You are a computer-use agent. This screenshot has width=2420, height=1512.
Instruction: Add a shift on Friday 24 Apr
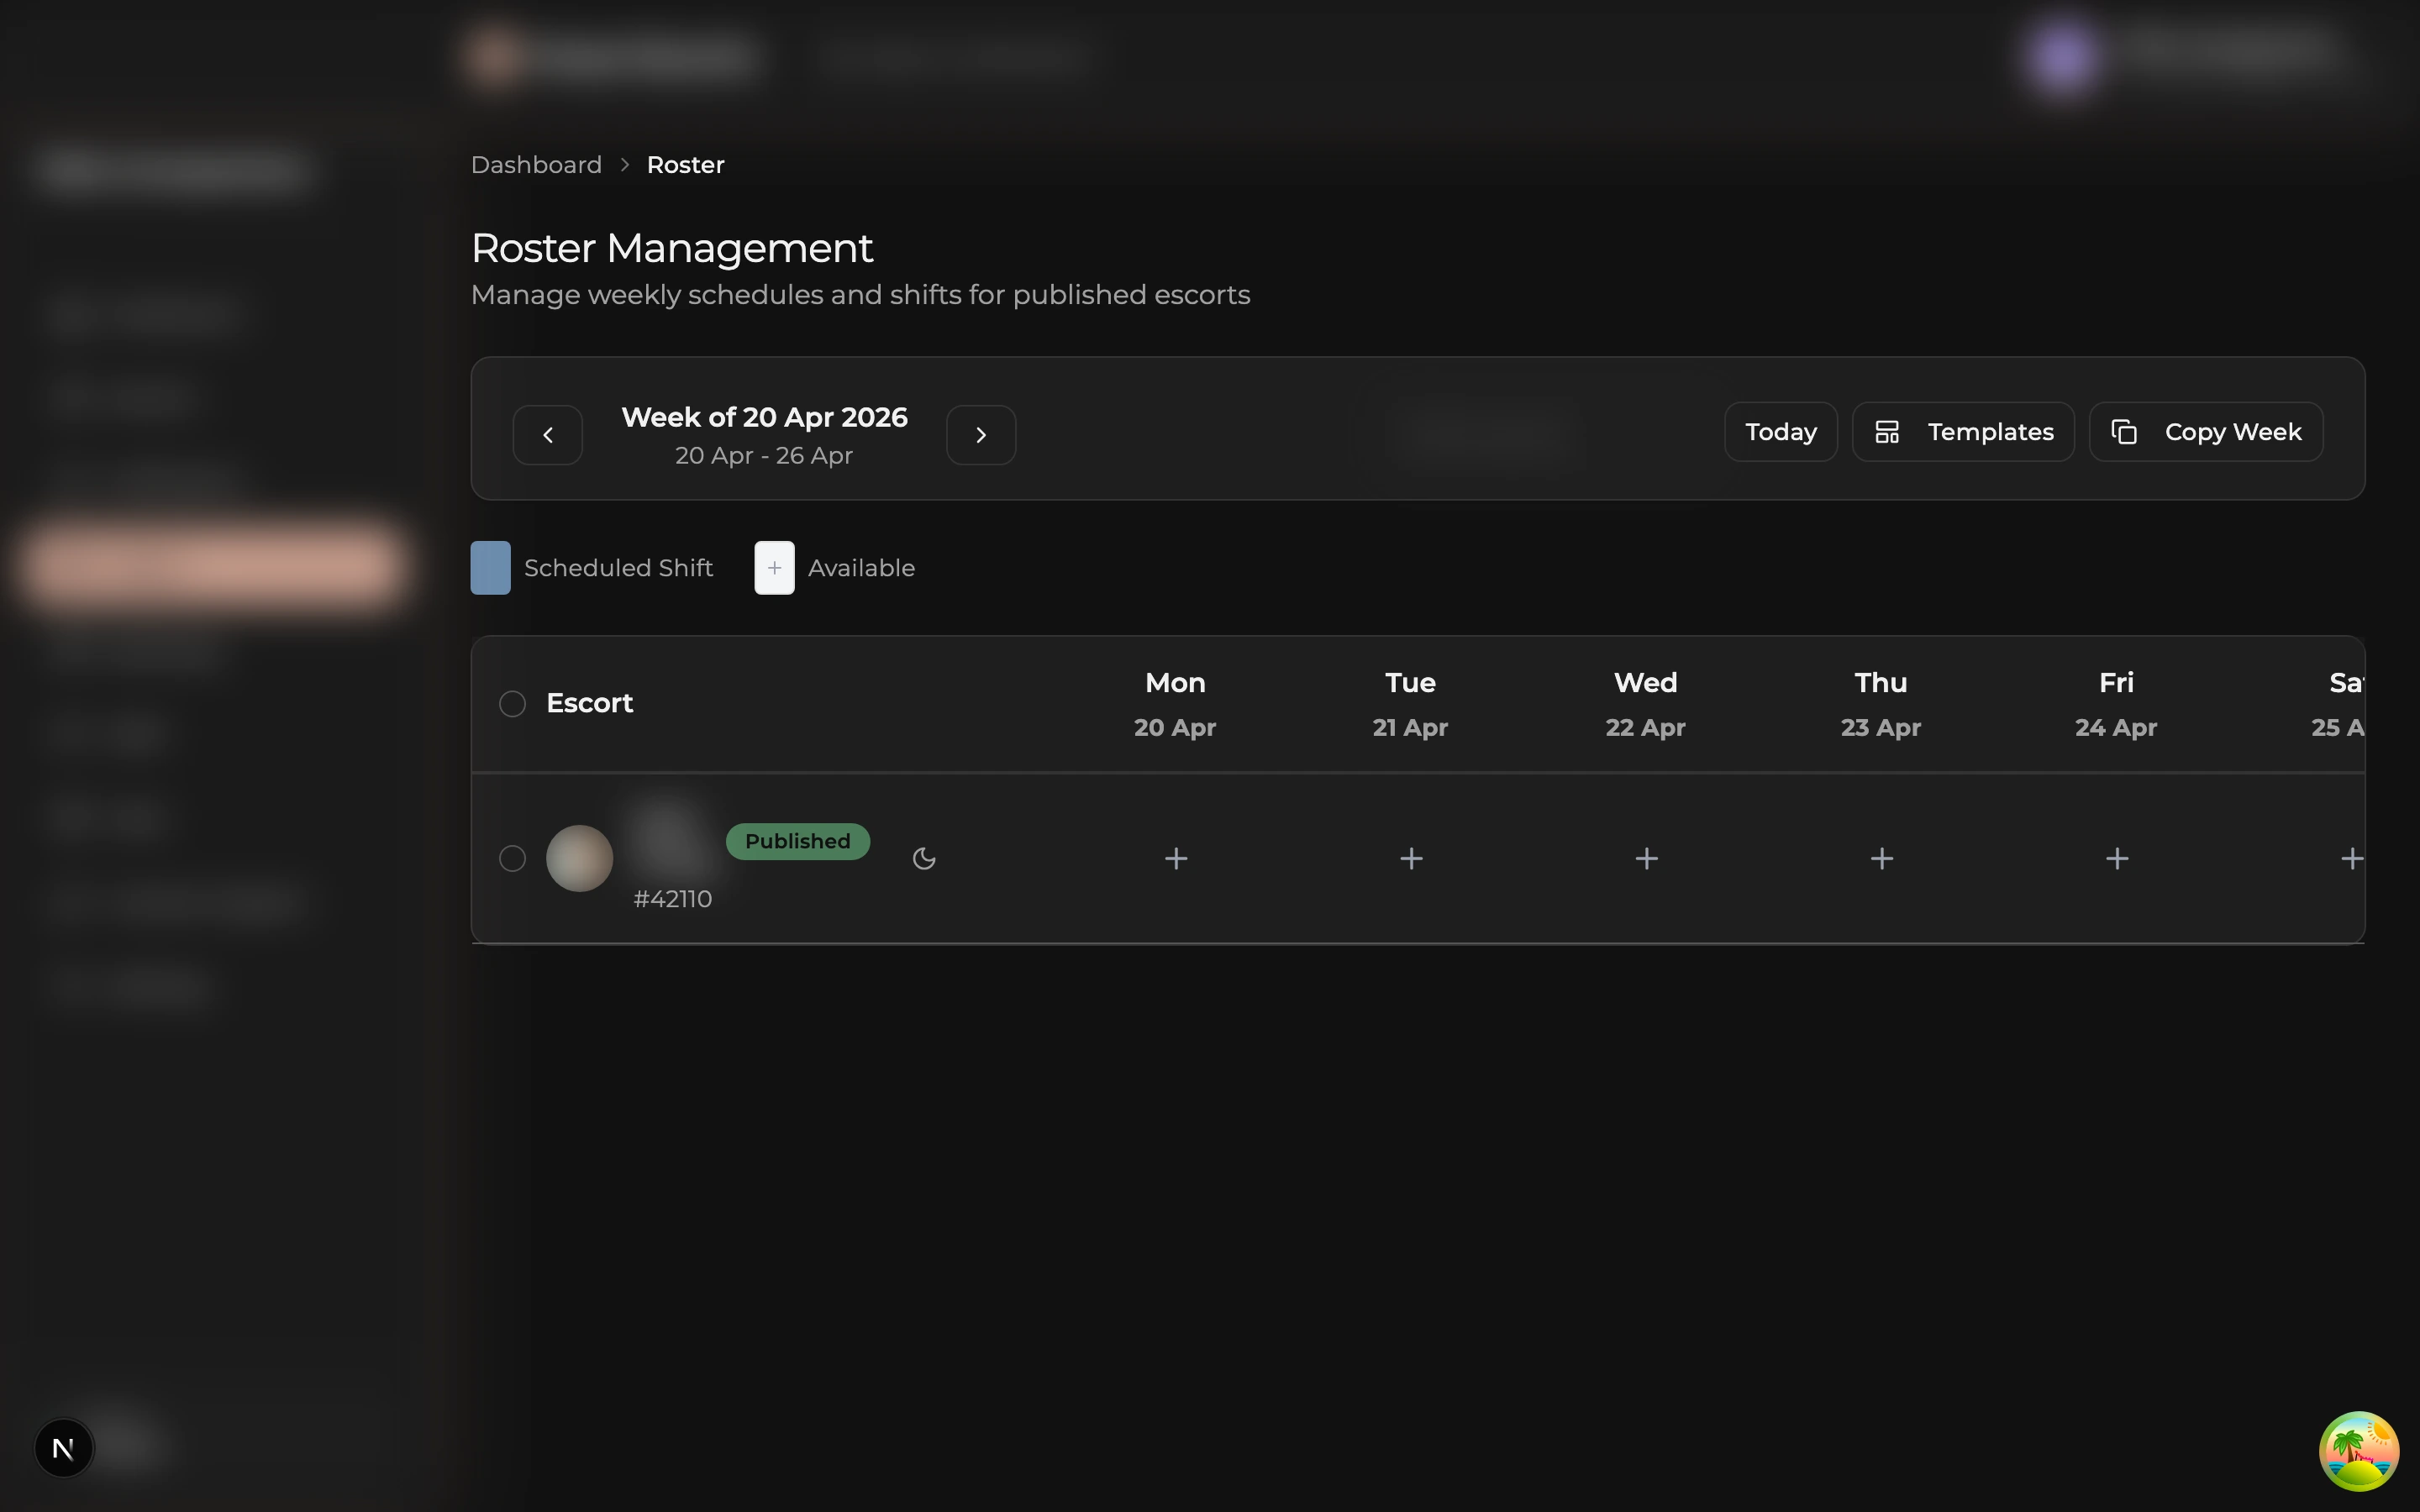(x=2117, y=858)
